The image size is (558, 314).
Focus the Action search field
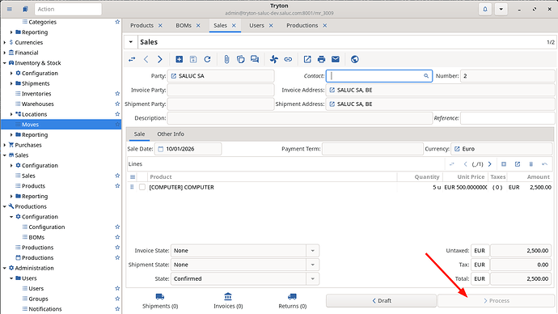pos(68,9)
